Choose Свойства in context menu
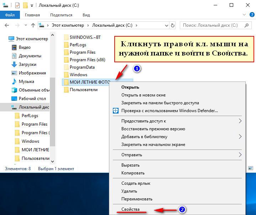Image resolution: width=256 pixels, height=215 pixels. [x=177, y=209]
